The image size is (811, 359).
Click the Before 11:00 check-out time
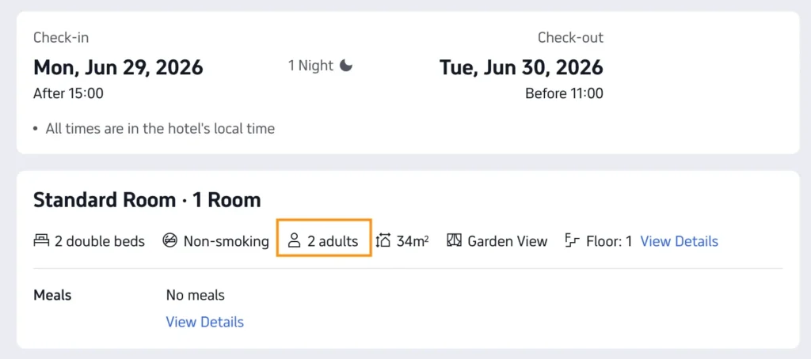tap(564, 93)
